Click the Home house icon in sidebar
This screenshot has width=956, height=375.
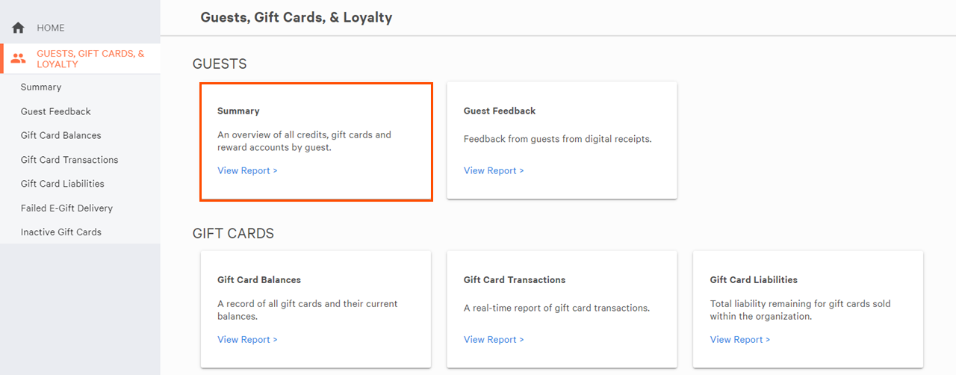point(19,28)
